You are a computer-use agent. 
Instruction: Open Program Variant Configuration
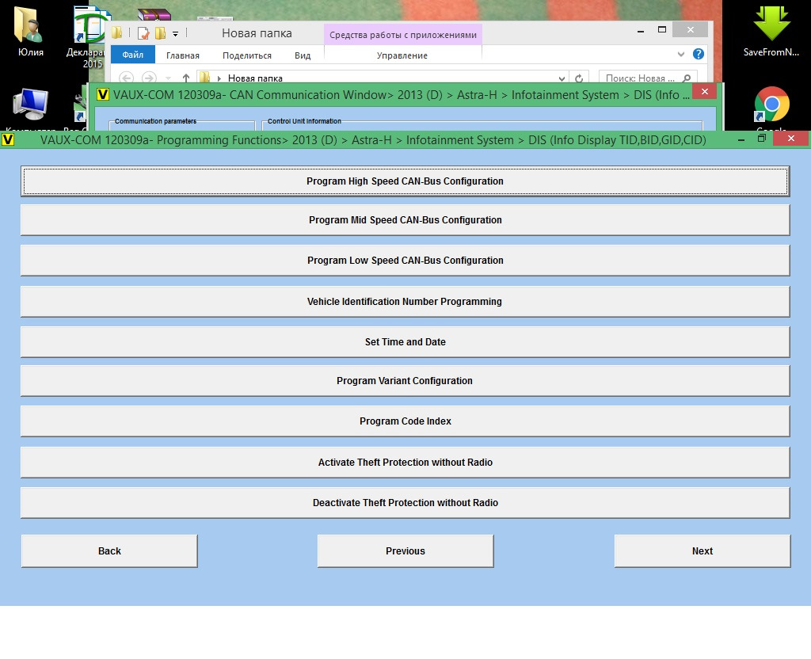tap(405, 381)
